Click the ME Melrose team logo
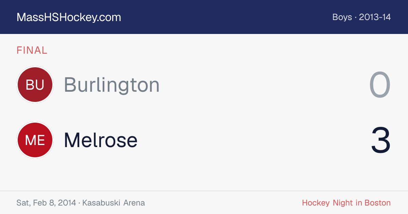 click(x=35, y=140)
